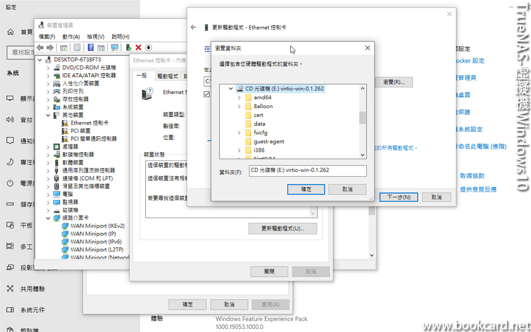Open Device Manager help via question mark icon
The image size is (531, 332).
pyautogui.click(x=91, y=47)
